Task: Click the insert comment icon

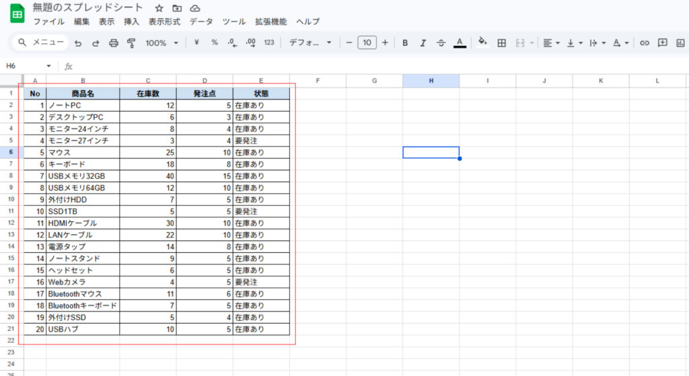Action: 663,43
